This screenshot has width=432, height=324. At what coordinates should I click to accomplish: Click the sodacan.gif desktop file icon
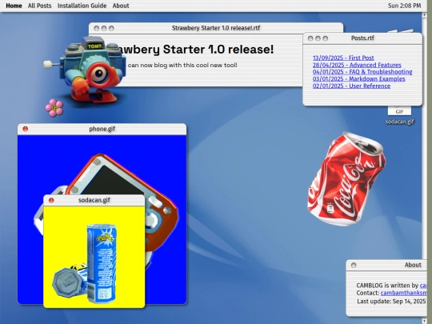399,114
